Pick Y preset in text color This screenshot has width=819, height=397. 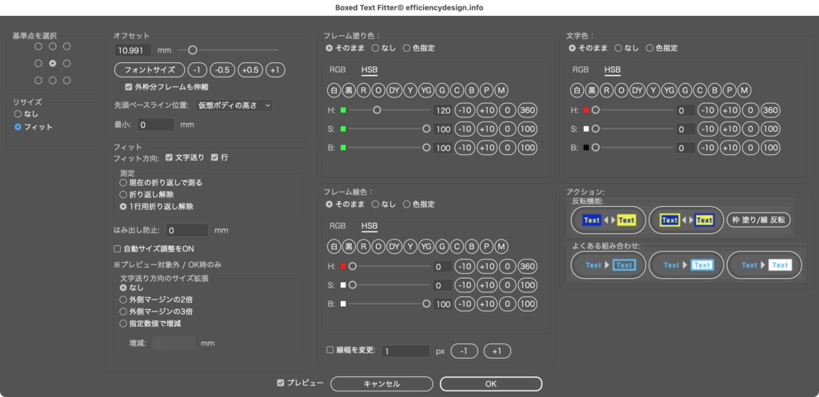pyautogui.click(x=653, y=91)
